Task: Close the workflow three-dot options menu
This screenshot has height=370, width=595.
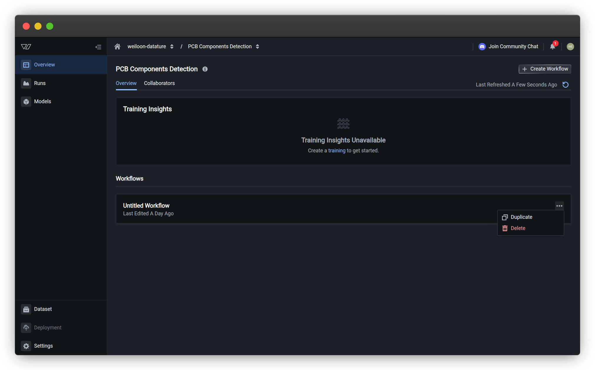Action: click(559, 206)
